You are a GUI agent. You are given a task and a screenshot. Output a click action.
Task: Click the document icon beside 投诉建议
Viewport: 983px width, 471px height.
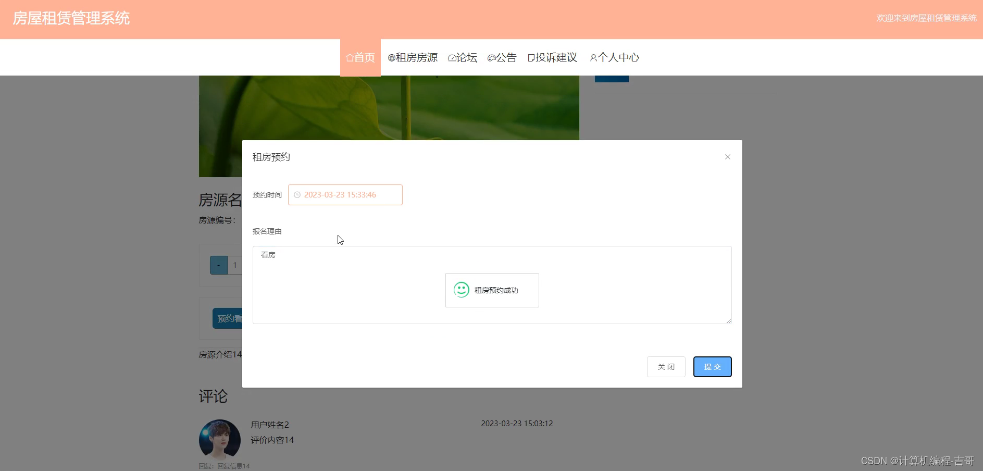(530, 58)
